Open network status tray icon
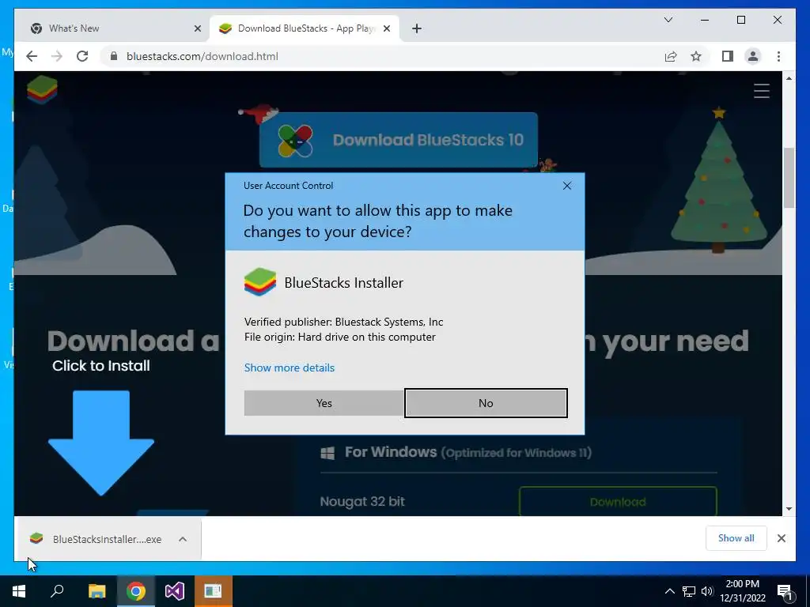 coord(689,591)
